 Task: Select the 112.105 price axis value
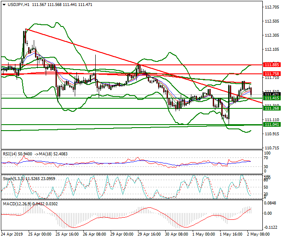coord(272,49)
